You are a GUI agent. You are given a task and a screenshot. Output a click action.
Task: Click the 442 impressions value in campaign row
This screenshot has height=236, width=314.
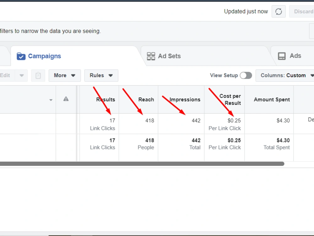click(196, 121)
